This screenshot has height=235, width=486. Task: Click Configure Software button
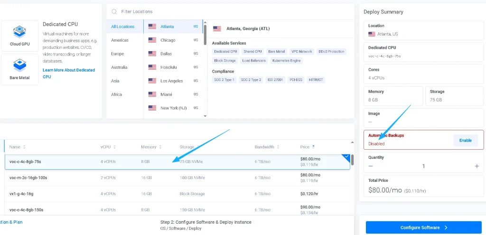423,227
